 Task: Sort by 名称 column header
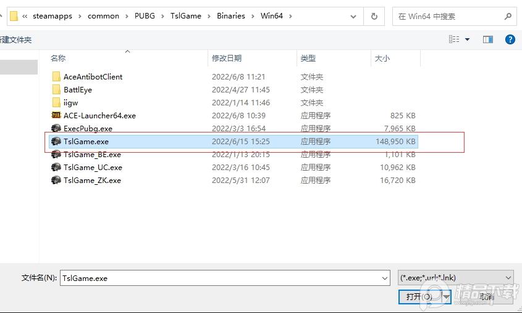click(58, 59)
